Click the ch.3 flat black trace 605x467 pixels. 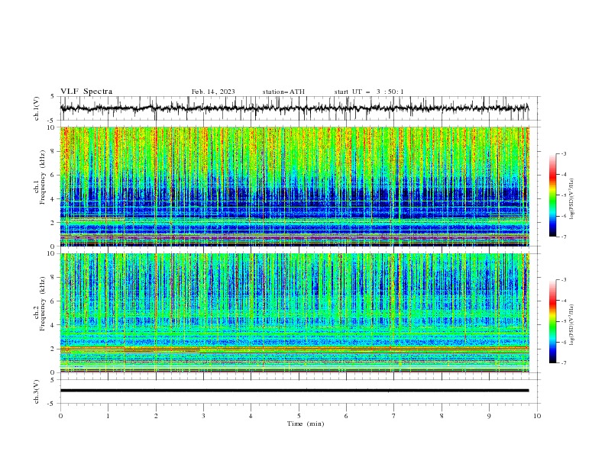(x=294, y=391)
